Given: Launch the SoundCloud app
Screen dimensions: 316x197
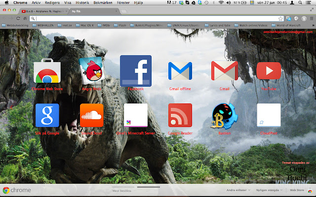Looking at the screenshot, I should pos(92,115).
